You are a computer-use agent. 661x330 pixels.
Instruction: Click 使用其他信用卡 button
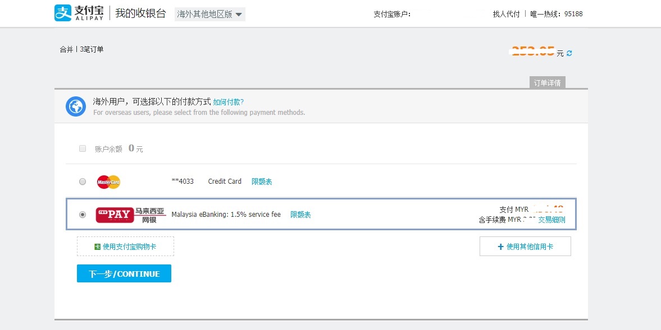[525, 247]
